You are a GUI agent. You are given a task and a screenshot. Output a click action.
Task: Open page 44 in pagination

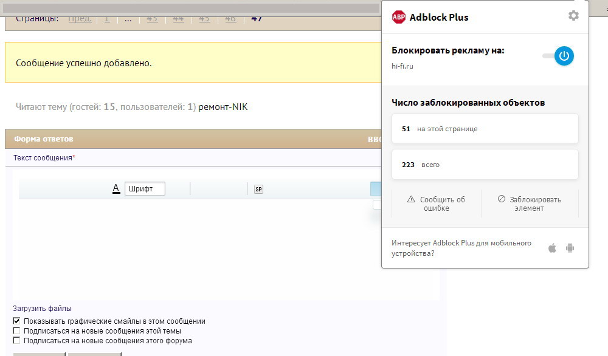(178, 18)
